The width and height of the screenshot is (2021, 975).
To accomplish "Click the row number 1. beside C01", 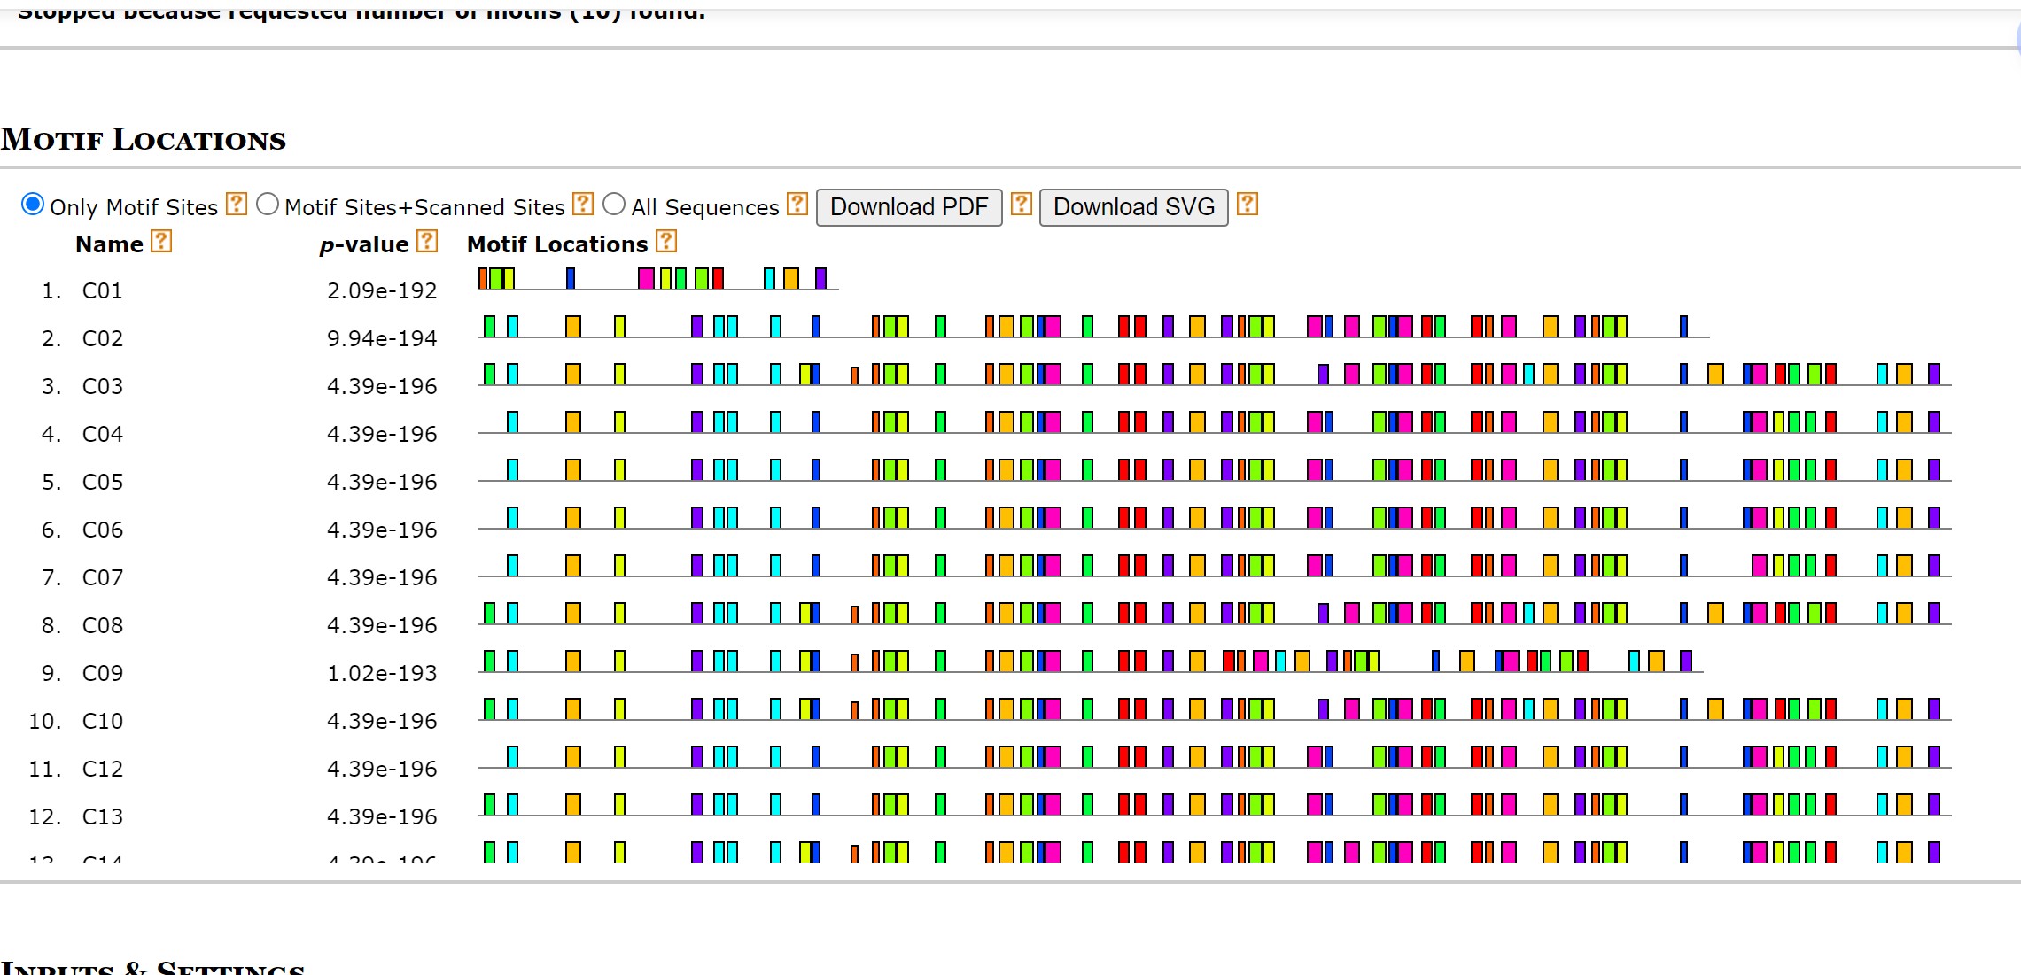I will click(x=51, y=291).
